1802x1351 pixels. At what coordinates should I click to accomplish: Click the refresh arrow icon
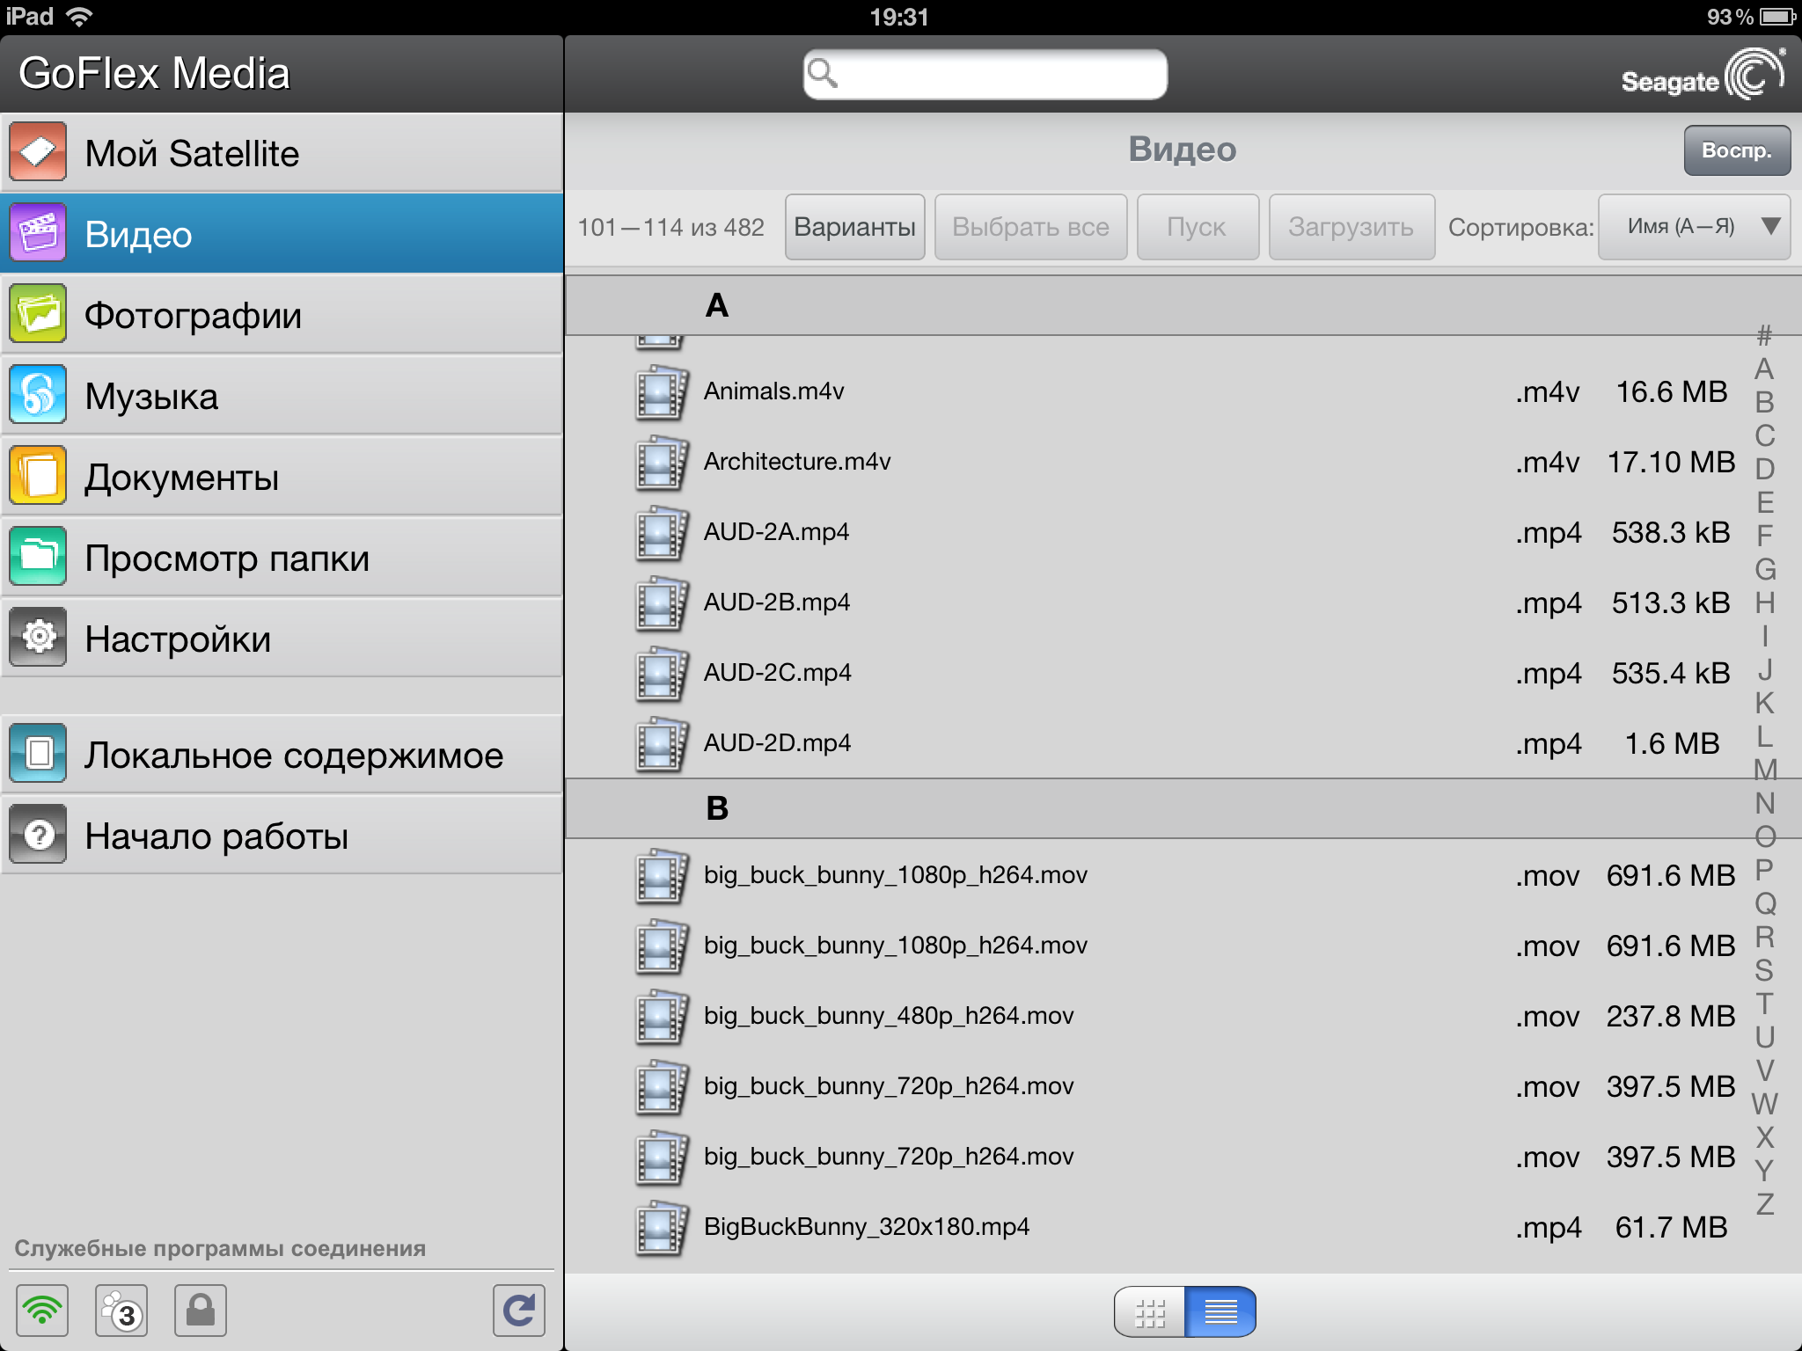[518, 1311]
